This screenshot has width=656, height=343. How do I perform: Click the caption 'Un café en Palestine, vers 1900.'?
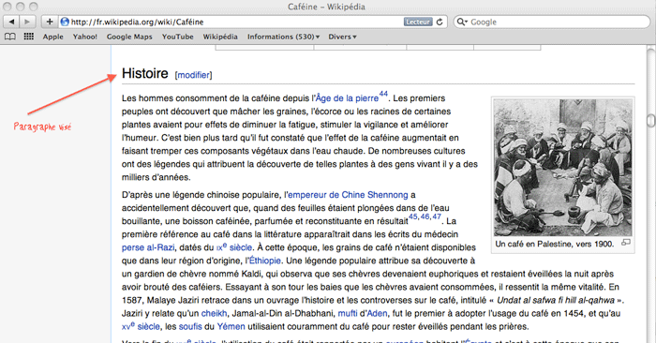(x=555, y=244)
